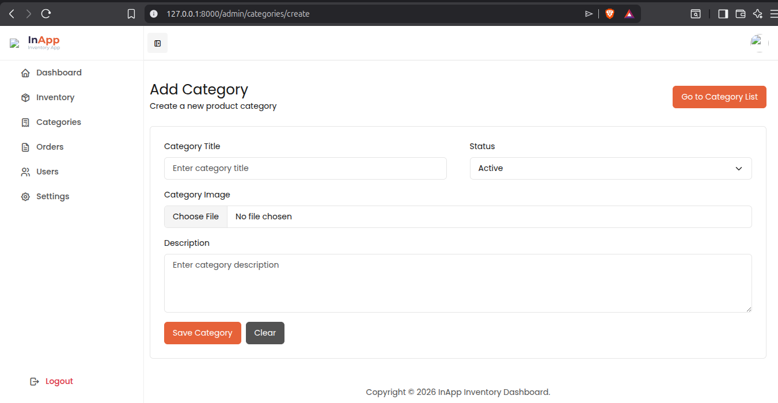This screenshot has width=778, height=403.
Task: Reload the page with refresh icon
Action: coord(47,13)
